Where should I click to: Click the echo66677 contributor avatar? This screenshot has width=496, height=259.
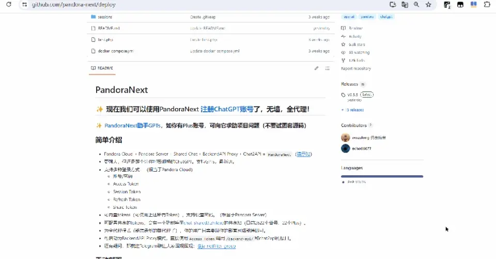[x=346, y=148]
